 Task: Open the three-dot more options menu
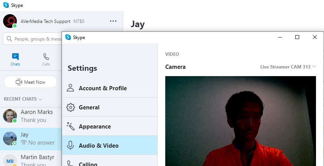[x=113, y=21]
